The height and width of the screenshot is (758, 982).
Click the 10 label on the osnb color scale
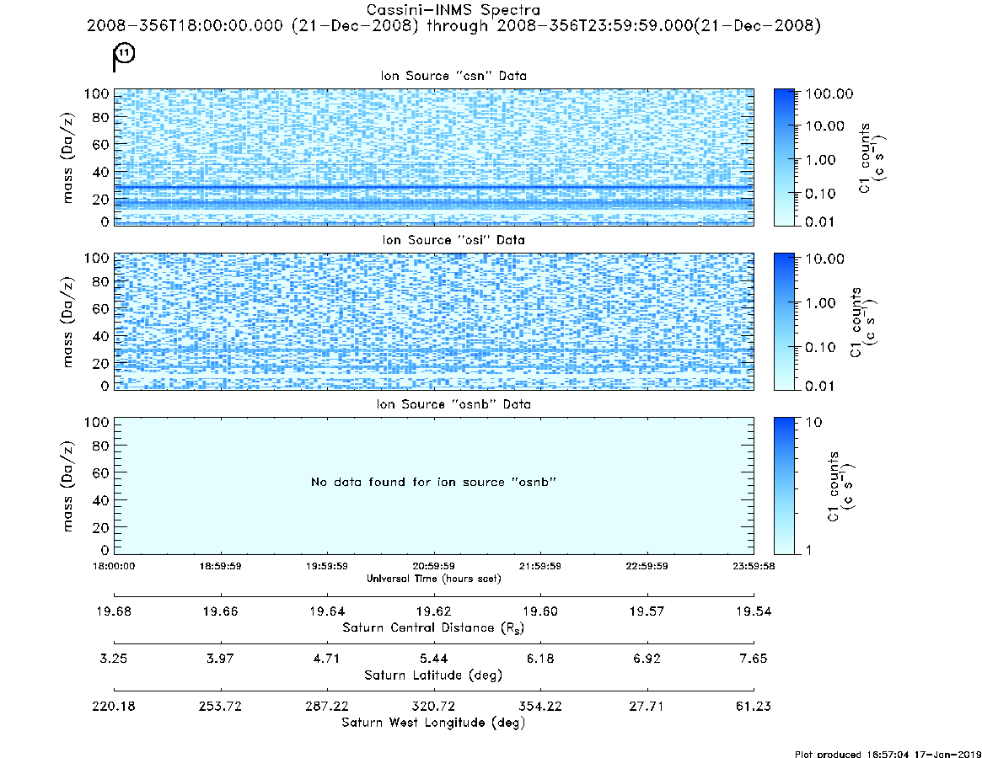click(x=813, y=423)
